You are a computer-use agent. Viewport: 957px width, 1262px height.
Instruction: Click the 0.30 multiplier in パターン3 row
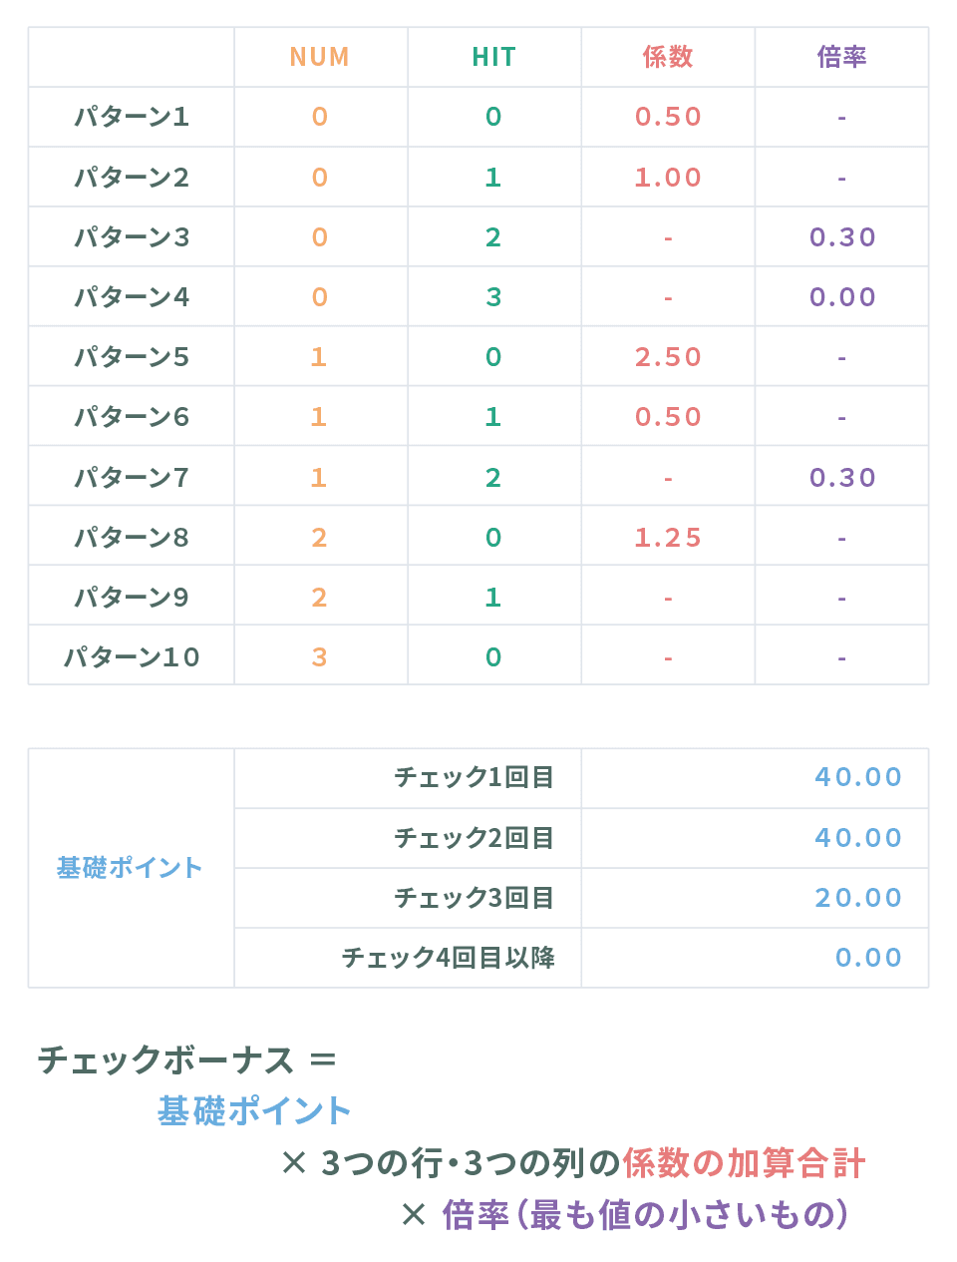click(842, 236)
